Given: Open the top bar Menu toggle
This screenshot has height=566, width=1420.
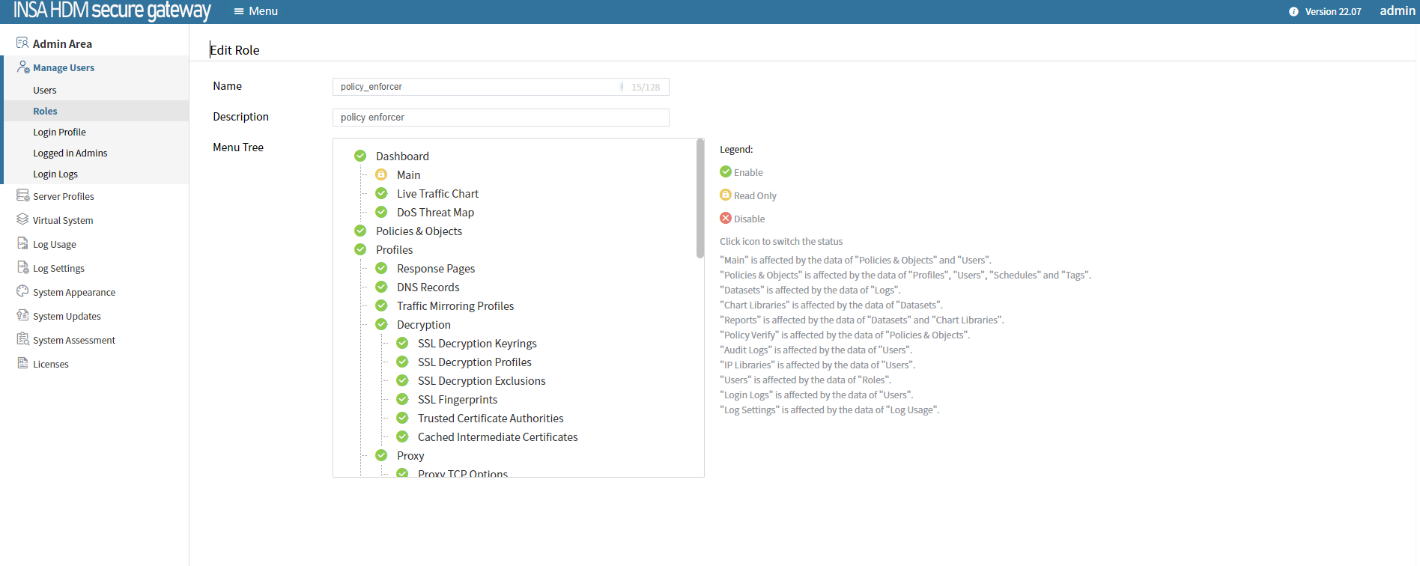Looking at the screenshot, I should [x=255, y=11].
